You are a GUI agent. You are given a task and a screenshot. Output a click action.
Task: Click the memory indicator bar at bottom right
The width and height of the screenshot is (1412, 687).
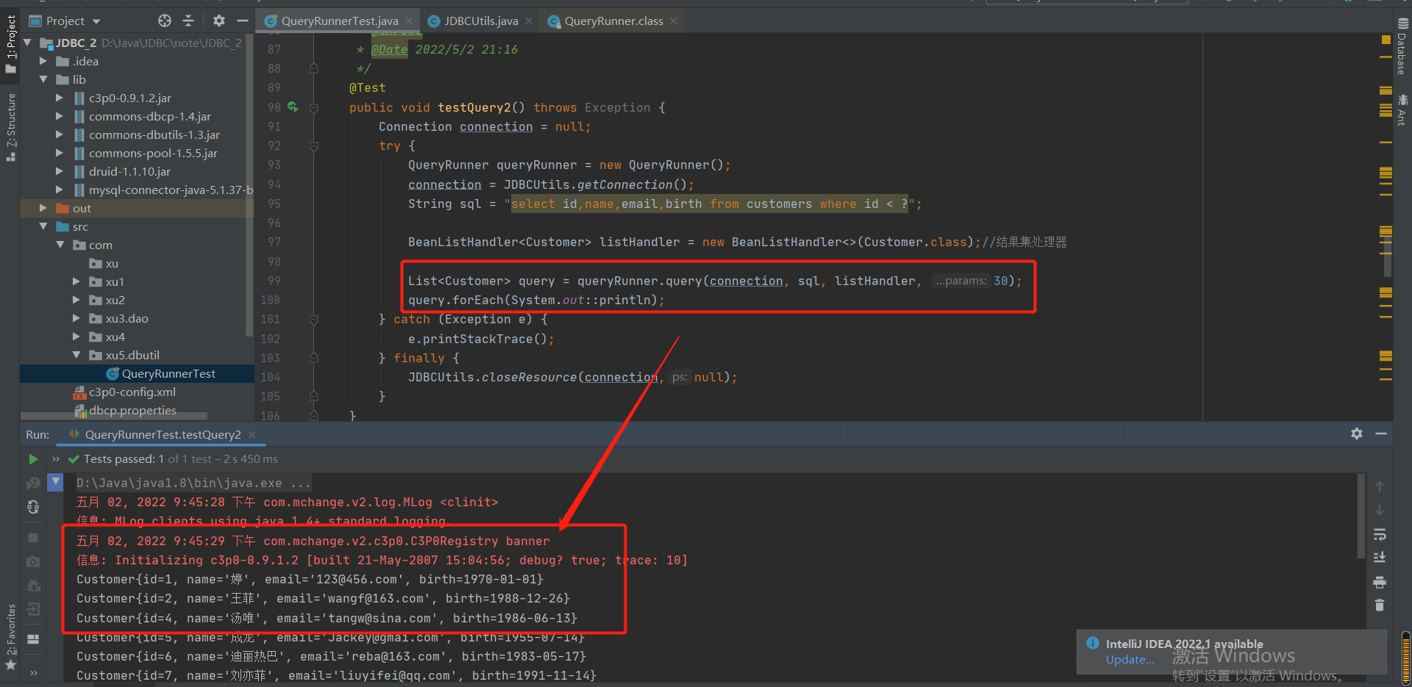tap(1406, 658)
